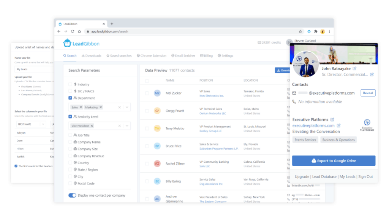Open the Email Enricher tool
389x219 pixels.
tap(183, 56)
